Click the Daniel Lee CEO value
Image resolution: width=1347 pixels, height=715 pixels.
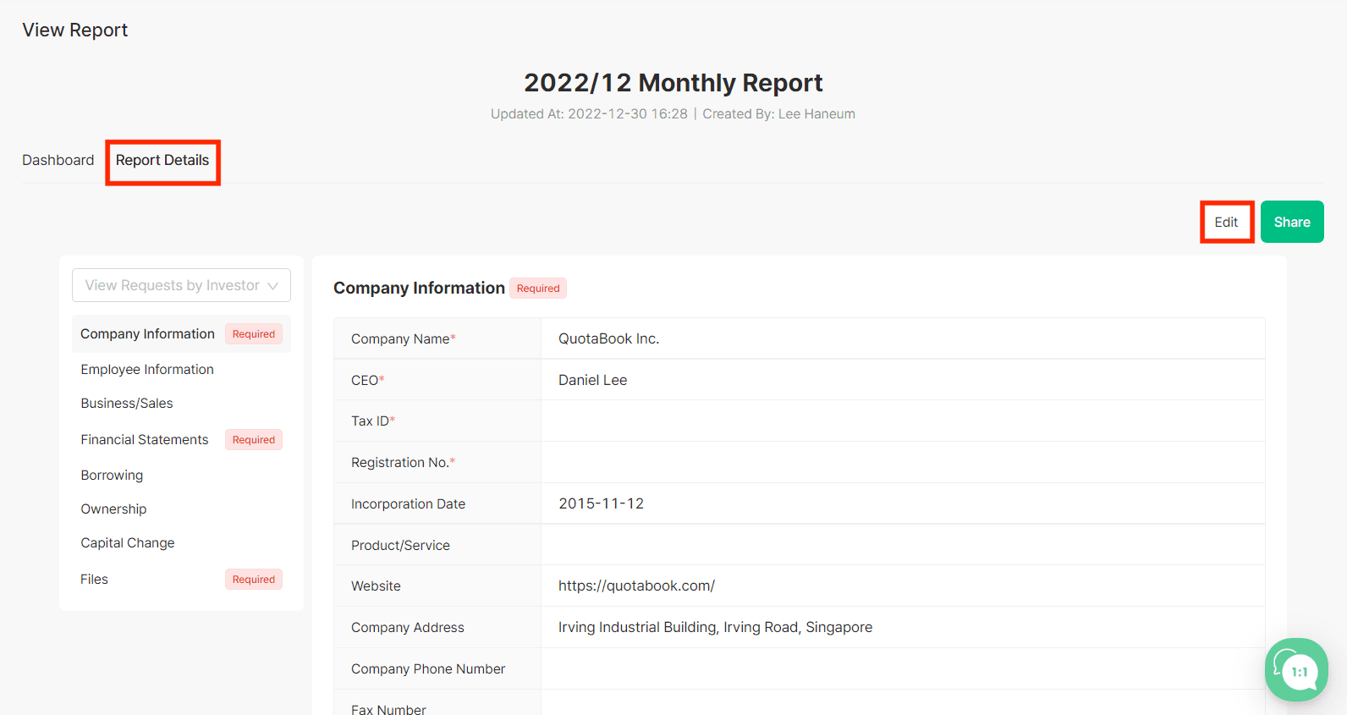[x=592, y=380]
